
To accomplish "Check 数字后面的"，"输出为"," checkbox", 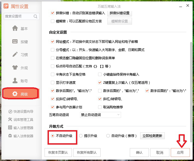I will tap(100, 91).
